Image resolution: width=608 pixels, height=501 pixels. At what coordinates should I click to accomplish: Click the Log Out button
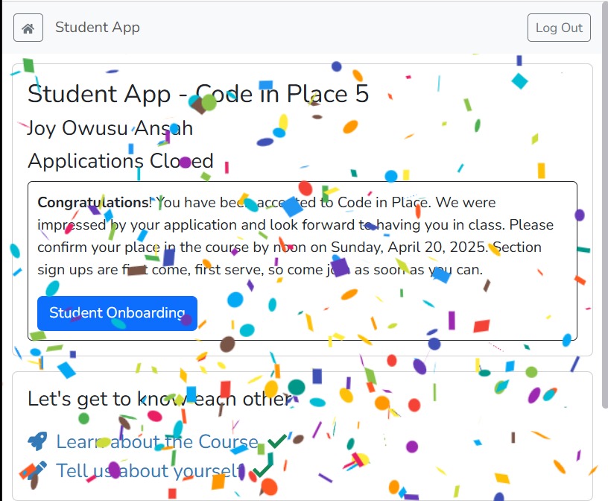tap(559, 28)
